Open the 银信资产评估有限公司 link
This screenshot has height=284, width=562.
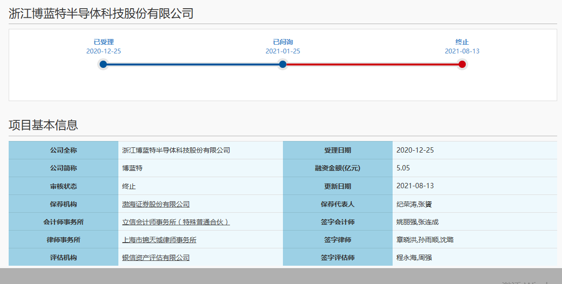point(156,258)
